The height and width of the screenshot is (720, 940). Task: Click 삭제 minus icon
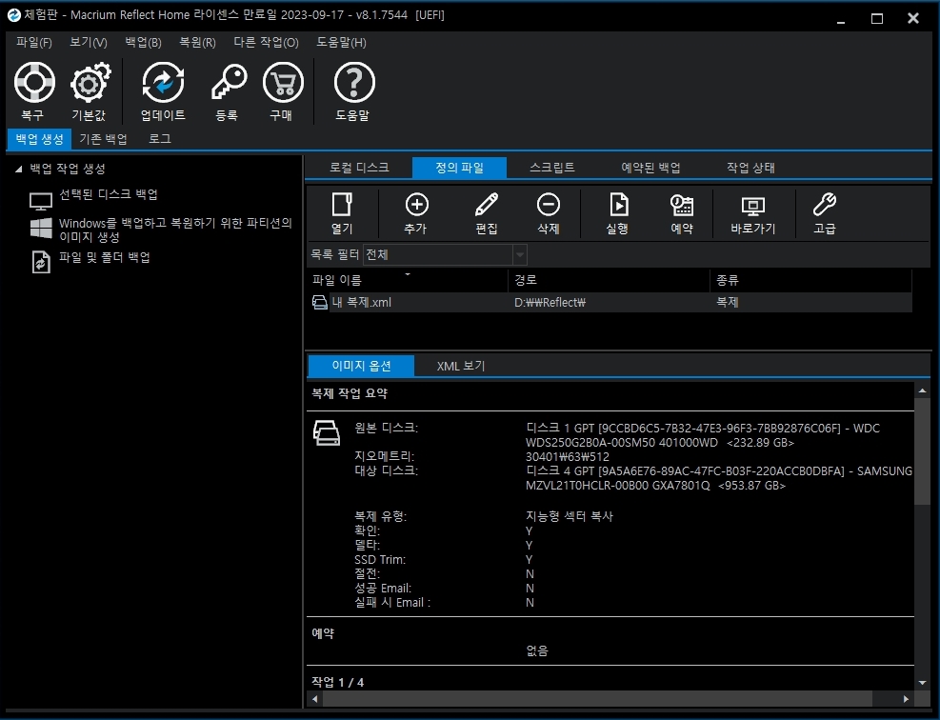pyautogui.click(x=548, y=205)
